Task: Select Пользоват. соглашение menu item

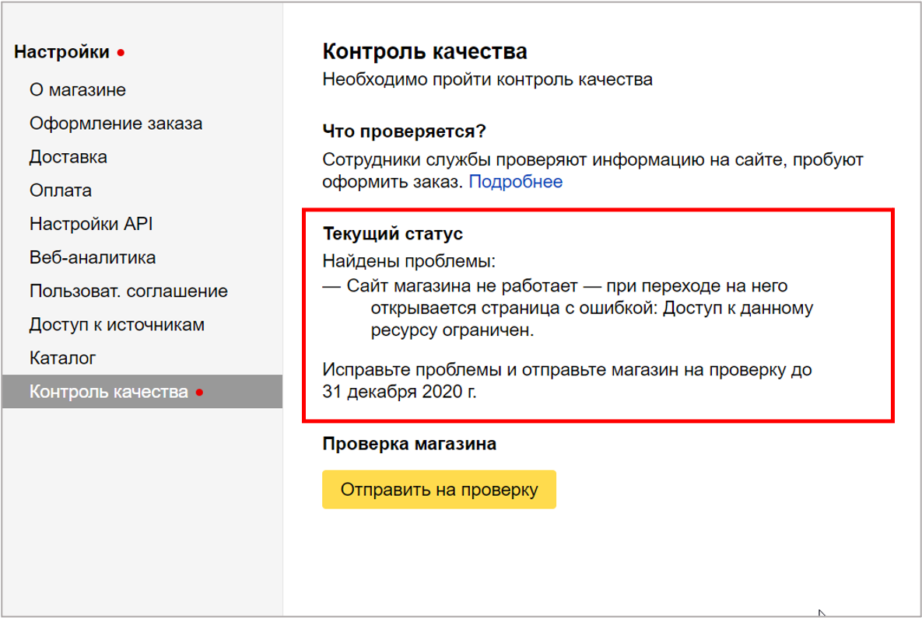Action: [128, 291]
